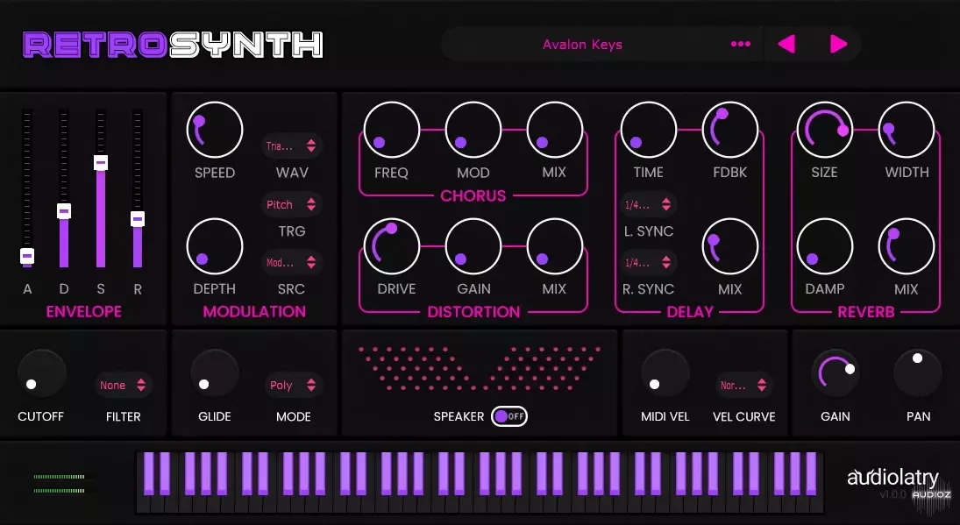
Task: Click the delay TIME knob
Action: coord(649,131)
